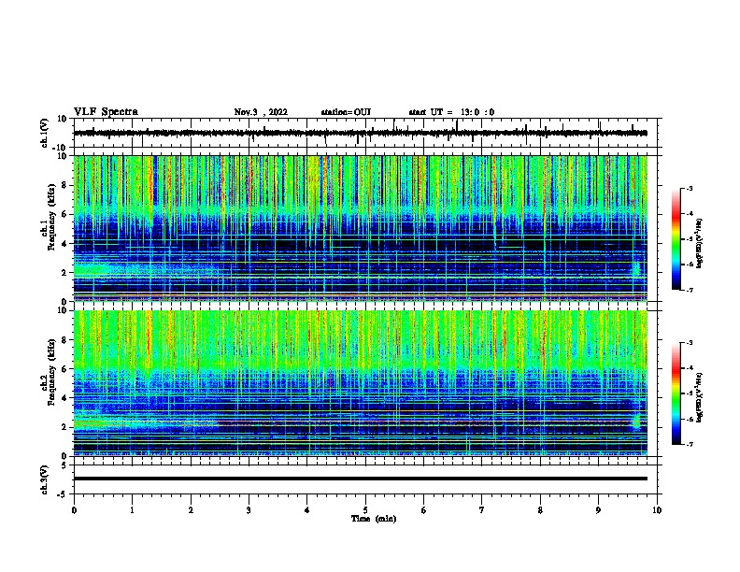740x572 pixels.
Task: Click the "station=OUI" header label
Action: (346, 112)
